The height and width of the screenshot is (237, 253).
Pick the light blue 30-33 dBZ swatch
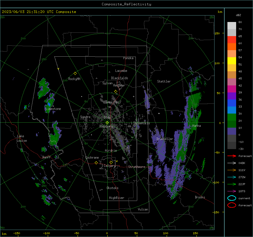pyautogui.click(x=232, y=110)
